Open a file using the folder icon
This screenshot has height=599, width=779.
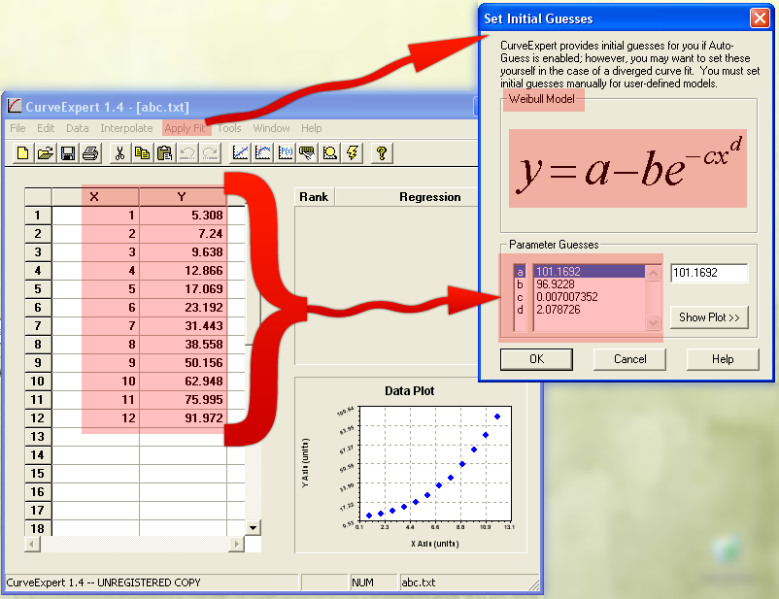tap(46, 152)
